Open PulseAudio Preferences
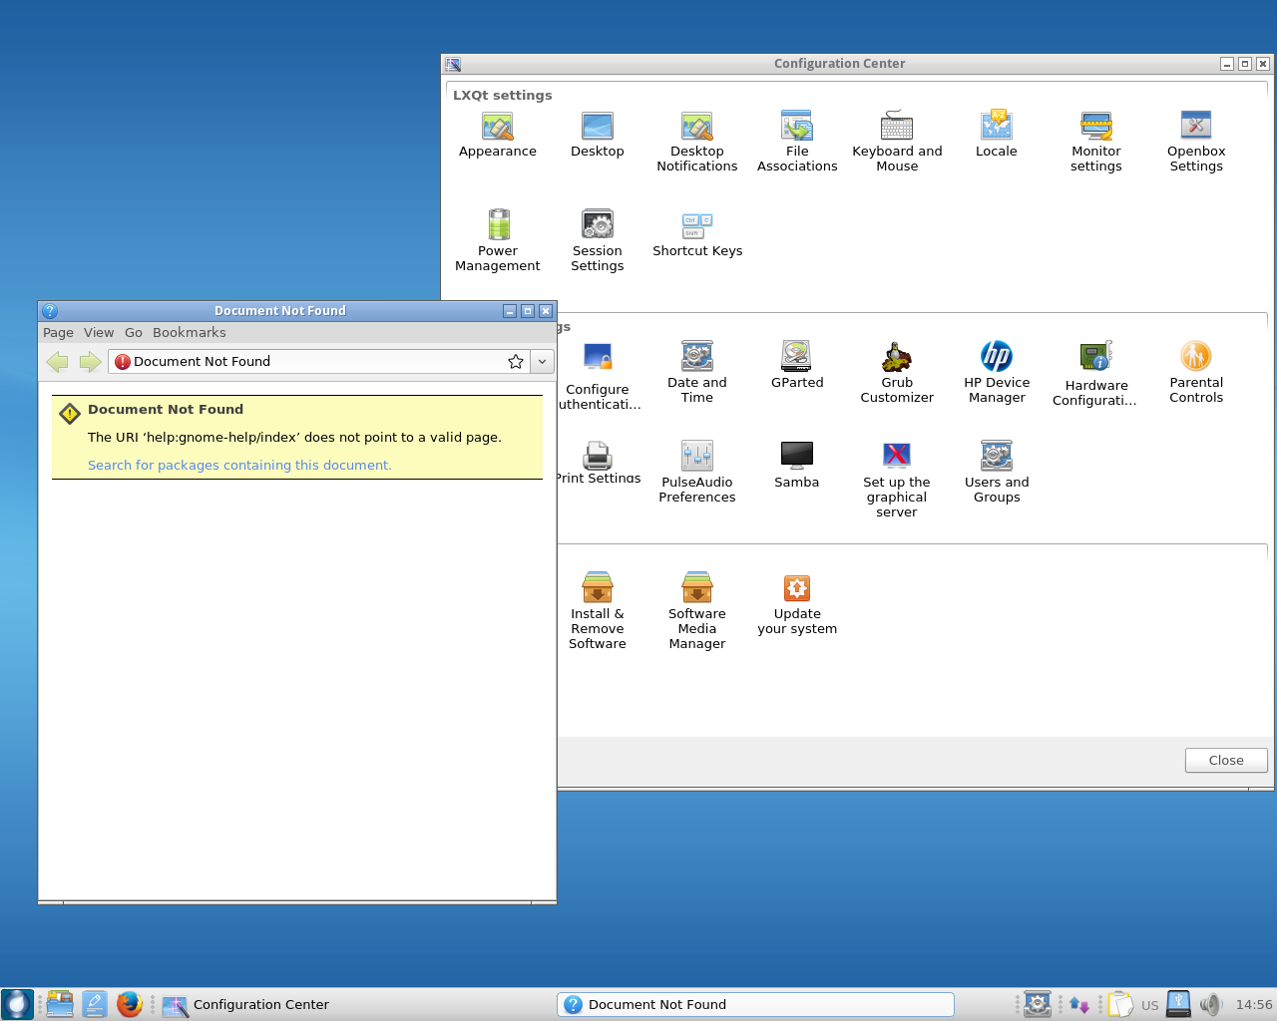The height and width of the screenshot is (1021, 1277). (697, 473)
